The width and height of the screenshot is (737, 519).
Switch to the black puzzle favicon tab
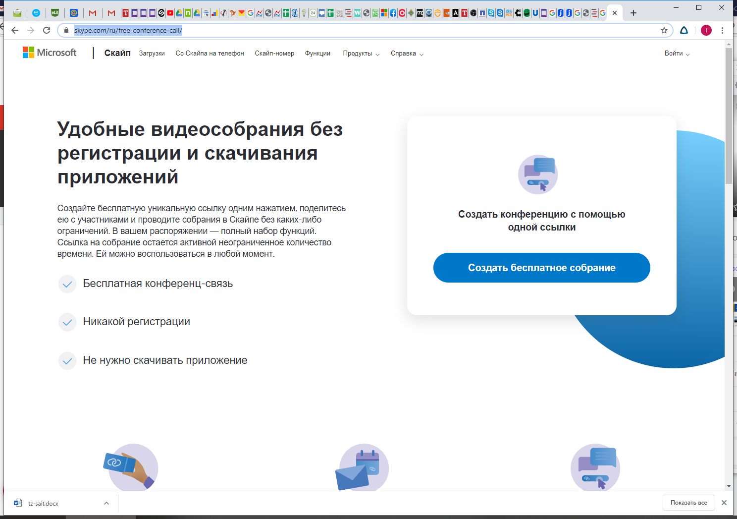[x=518, y=13]
